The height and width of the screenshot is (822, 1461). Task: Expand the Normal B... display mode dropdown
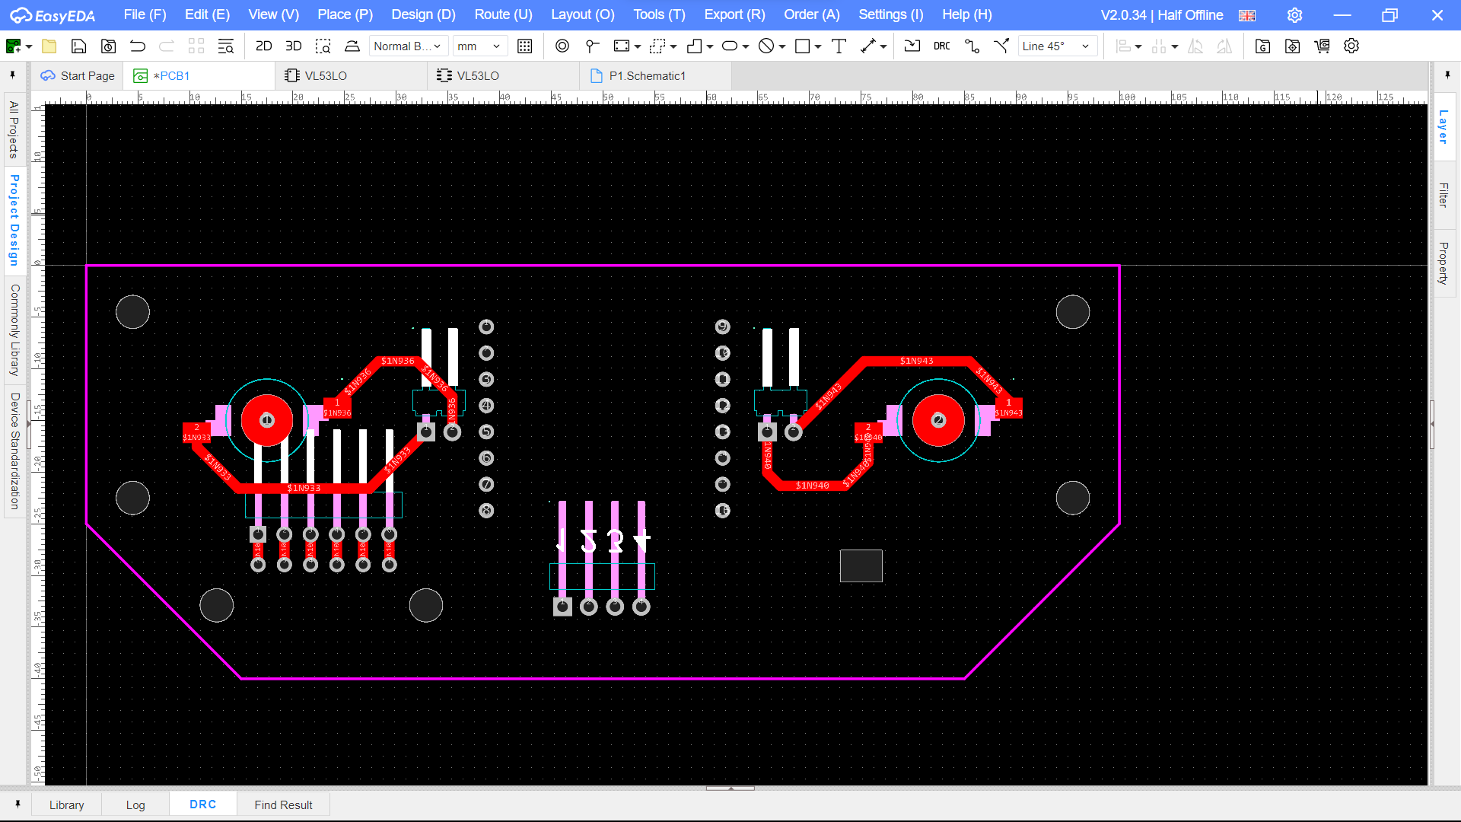[x=407, y=46]
